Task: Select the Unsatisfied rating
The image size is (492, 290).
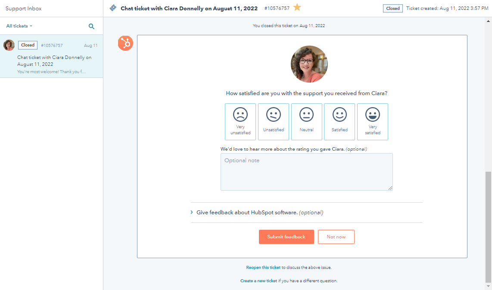Action: coord(273,121)
